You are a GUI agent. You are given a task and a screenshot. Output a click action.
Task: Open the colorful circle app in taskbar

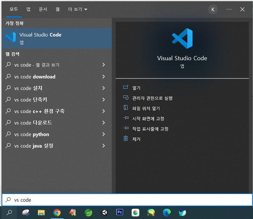point(135,213)
